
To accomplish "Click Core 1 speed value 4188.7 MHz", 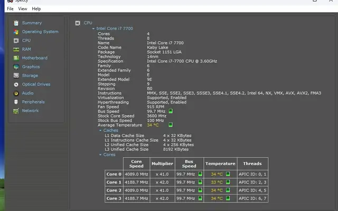I will (136, 182).
